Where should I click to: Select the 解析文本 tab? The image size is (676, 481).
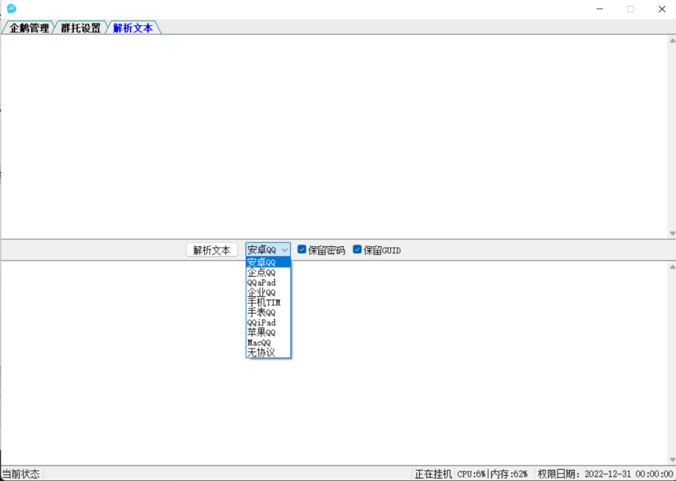click(133, 28)
